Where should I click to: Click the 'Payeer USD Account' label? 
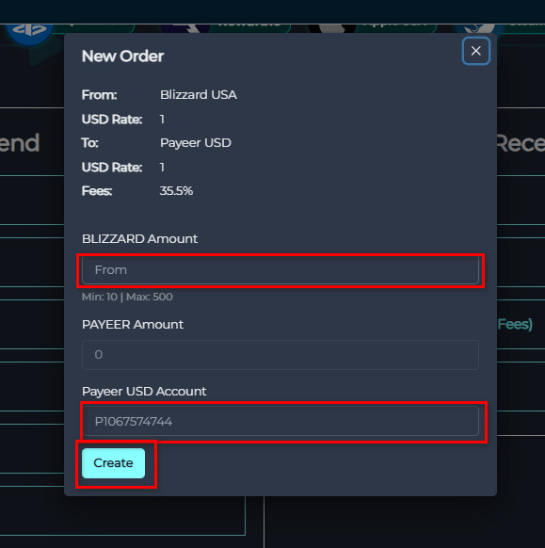pos(144,391)
